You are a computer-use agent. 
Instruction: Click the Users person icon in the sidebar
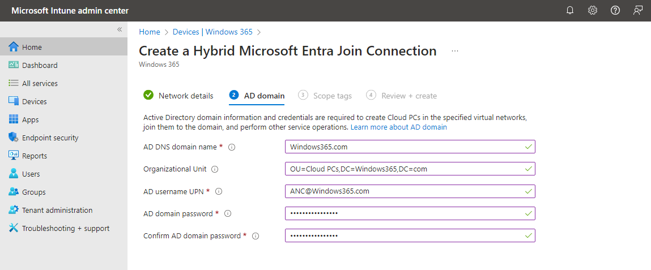(x=14, y=174)
